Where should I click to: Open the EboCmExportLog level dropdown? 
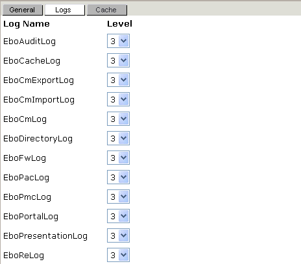click(118, 80)
